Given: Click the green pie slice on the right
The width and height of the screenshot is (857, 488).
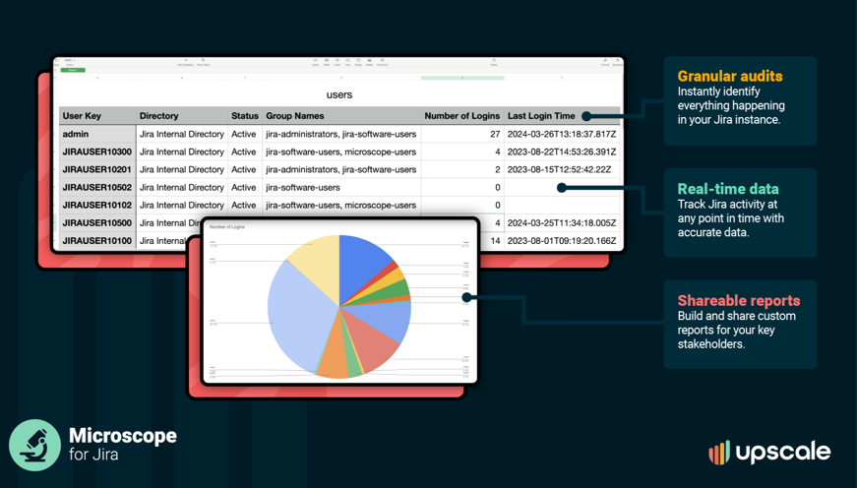Looking at the screenshot, I should [x=393, y=290].
